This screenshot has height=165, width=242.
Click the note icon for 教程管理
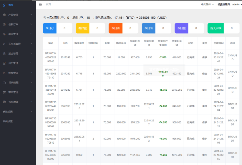coord(4,73)
